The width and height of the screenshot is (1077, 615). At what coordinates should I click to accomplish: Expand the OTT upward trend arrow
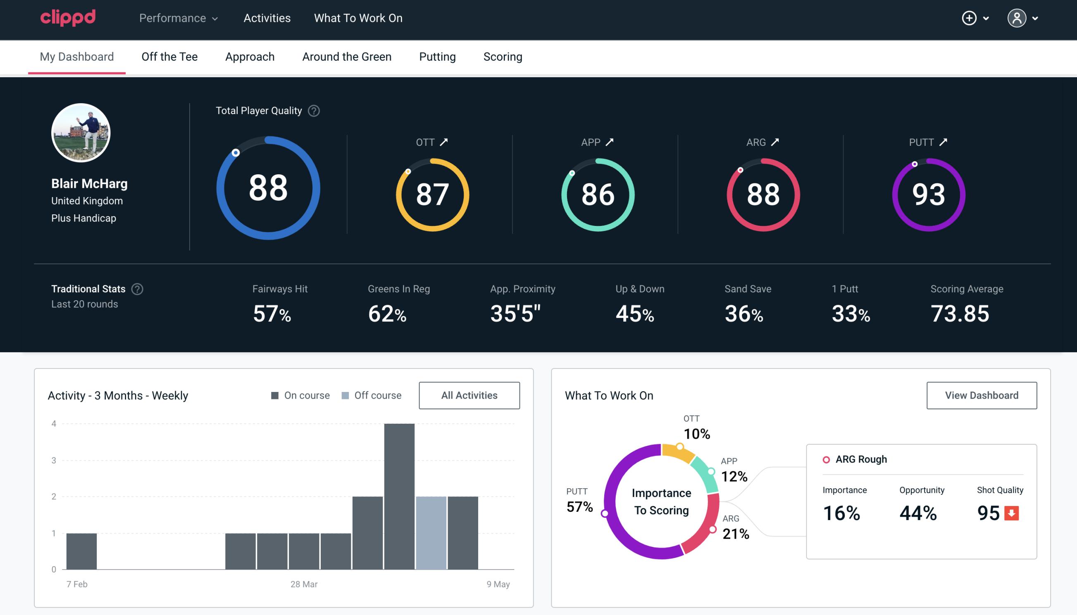click(444, 142)
